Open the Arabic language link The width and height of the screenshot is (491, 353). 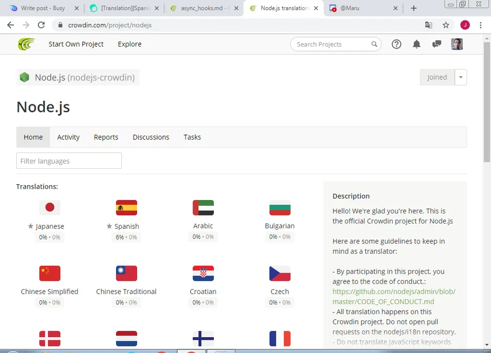coord(203,226)
